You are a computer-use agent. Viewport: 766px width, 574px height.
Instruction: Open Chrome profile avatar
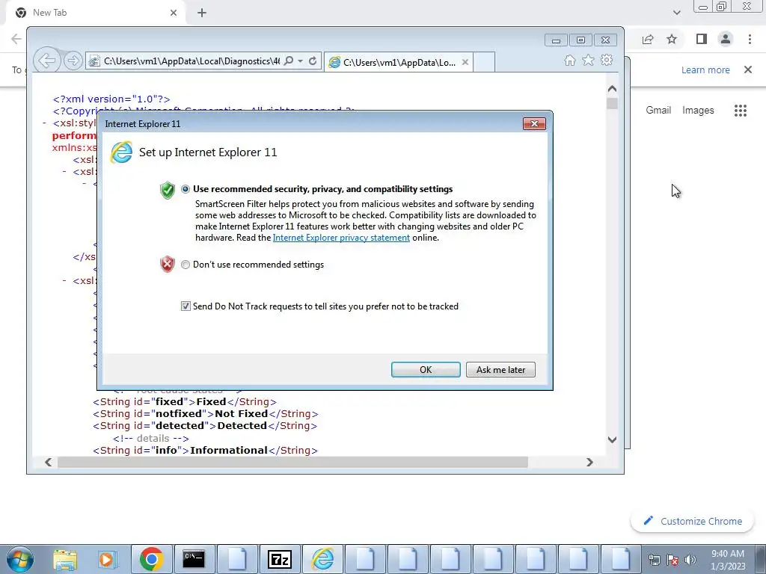726,39
